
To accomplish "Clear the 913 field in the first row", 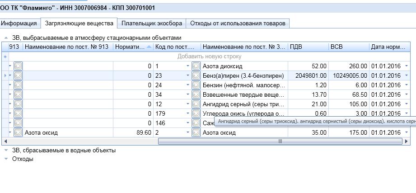I will coord(18,66).
